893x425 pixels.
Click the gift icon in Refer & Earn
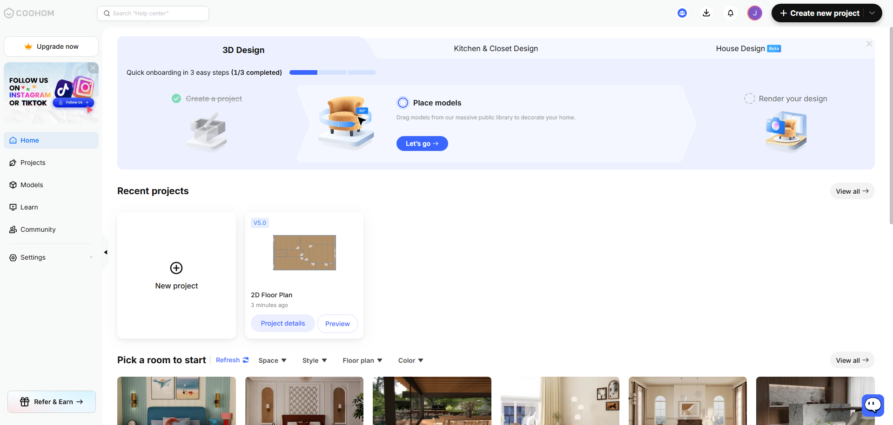[x=25, y=402]
